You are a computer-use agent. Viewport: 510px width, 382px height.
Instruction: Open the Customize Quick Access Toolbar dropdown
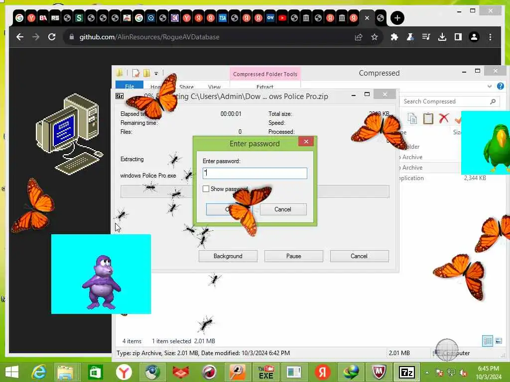156,74
